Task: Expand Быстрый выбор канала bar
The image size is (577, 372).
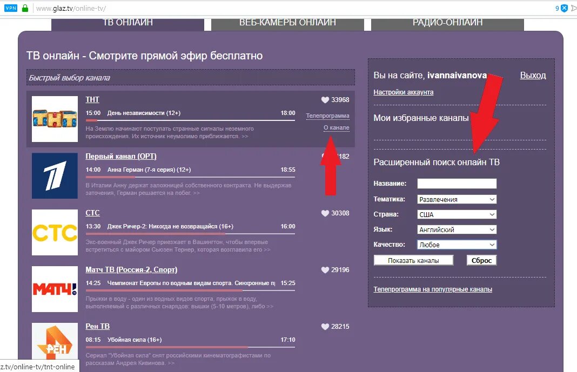Action: [191, 78]
